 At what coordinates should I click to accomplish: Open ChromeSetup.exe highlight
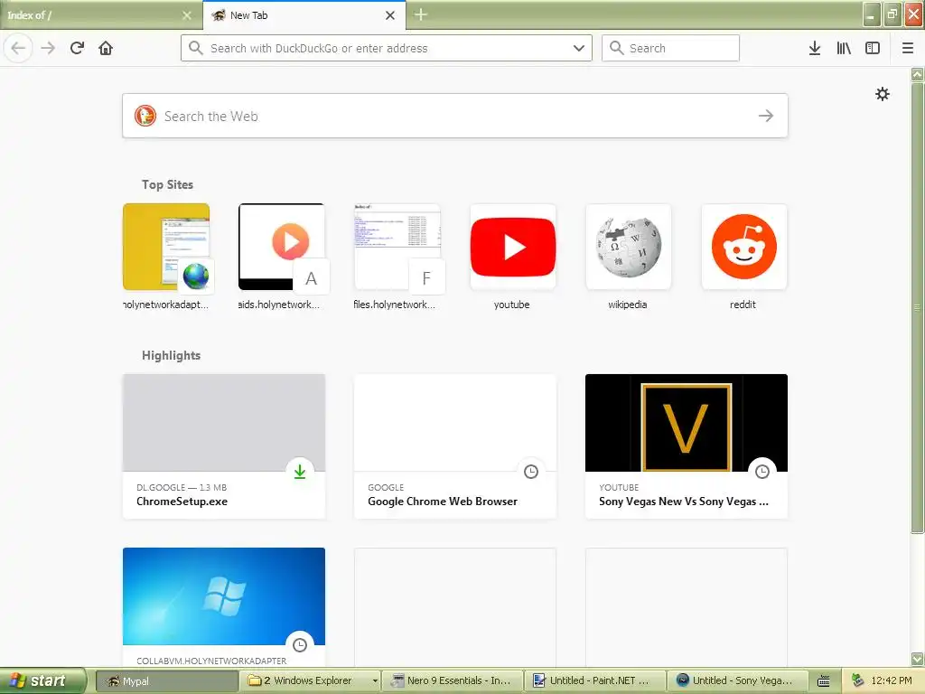click(224, 446)
